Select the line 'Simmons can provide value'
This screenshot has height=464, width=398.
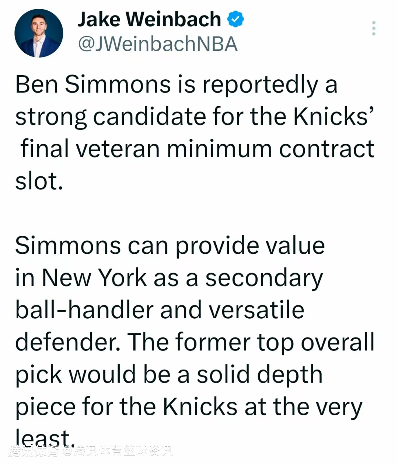point(170,246)
